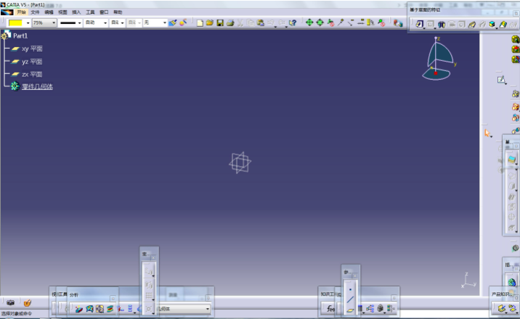Viewport: 520px width, 319px height.
Task: Open the 插入 (Insert) menu
Action: (x=76, y=12)
